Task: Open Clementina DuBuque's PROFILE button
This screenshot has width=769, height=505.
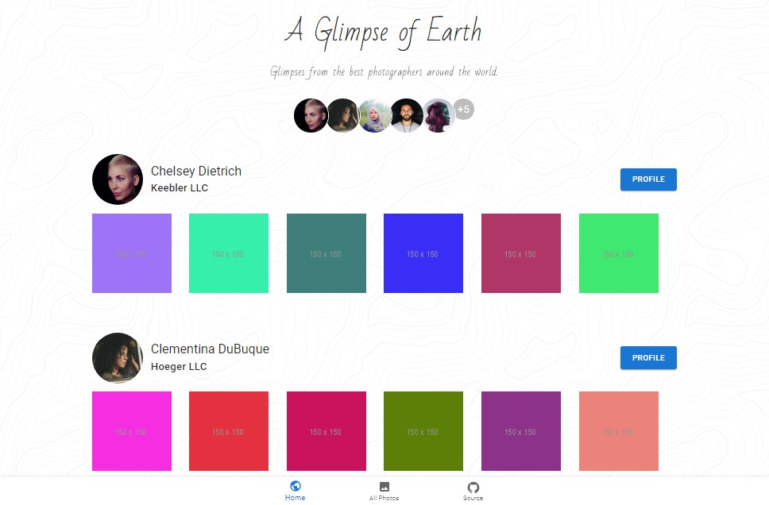Action: click(648, 358)
